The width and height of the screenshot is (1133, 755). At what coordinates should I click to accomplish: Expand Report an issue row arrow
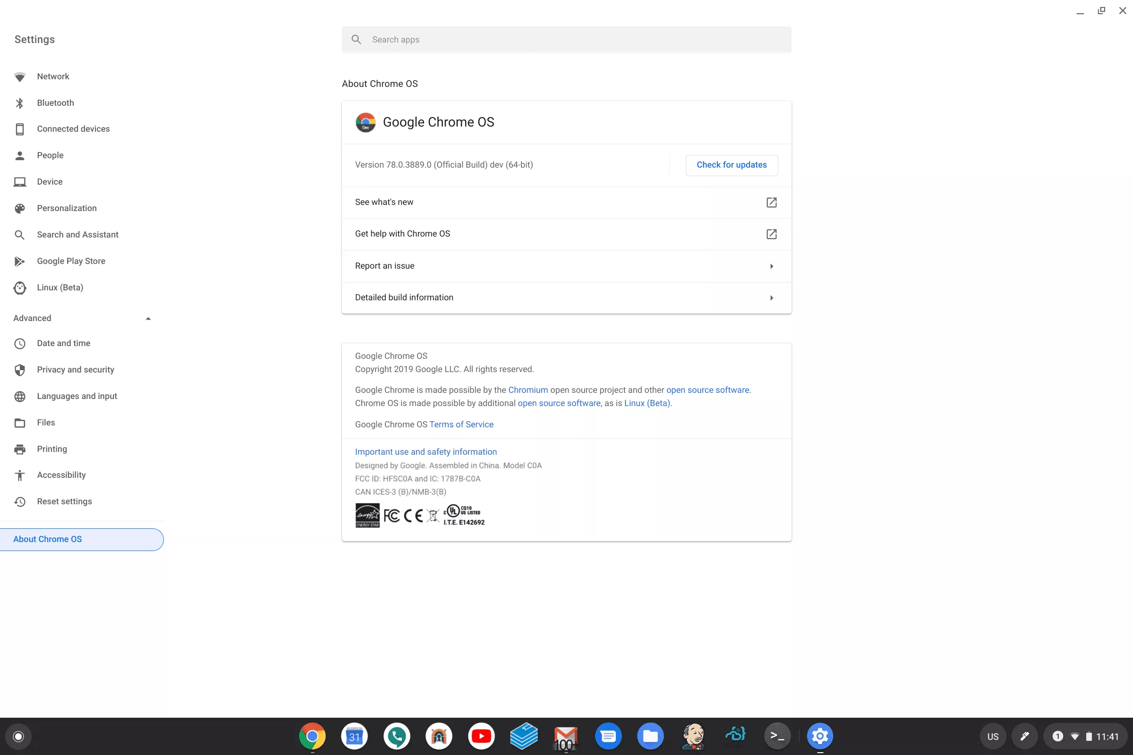tap(771, 266)
